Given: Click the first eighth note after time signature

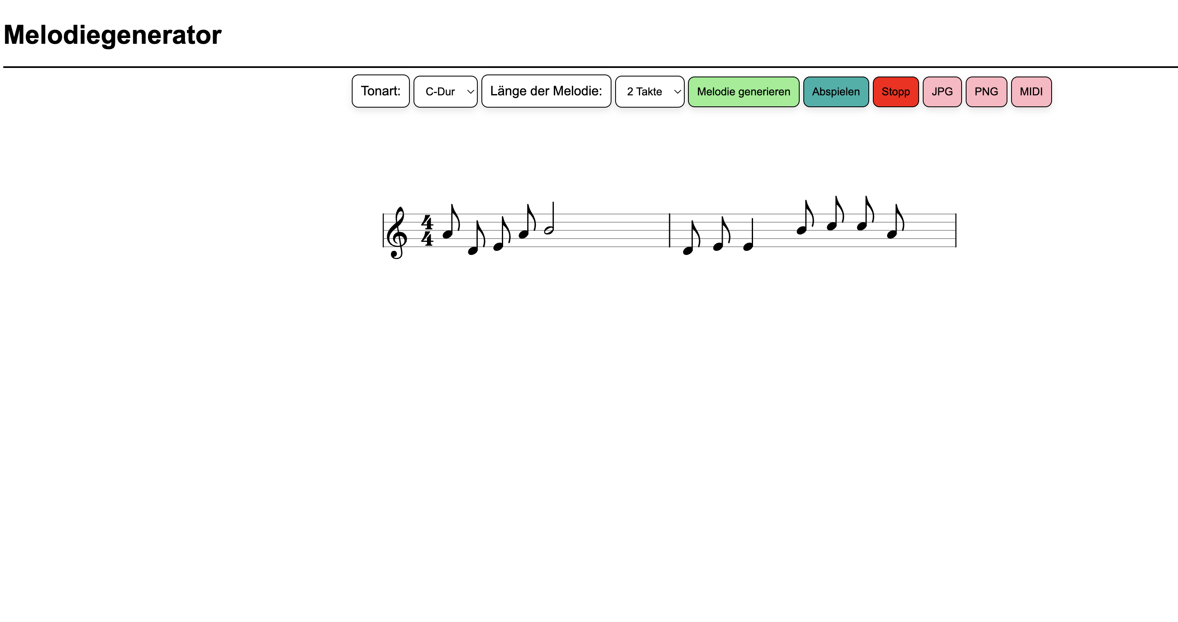Looking at the screenshot, I should tap(451, 221).
